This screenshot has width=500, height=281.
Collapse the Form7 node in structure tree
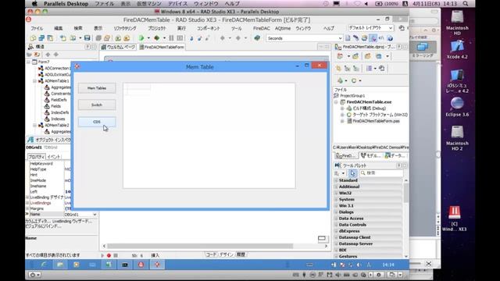tap(28, 62)
